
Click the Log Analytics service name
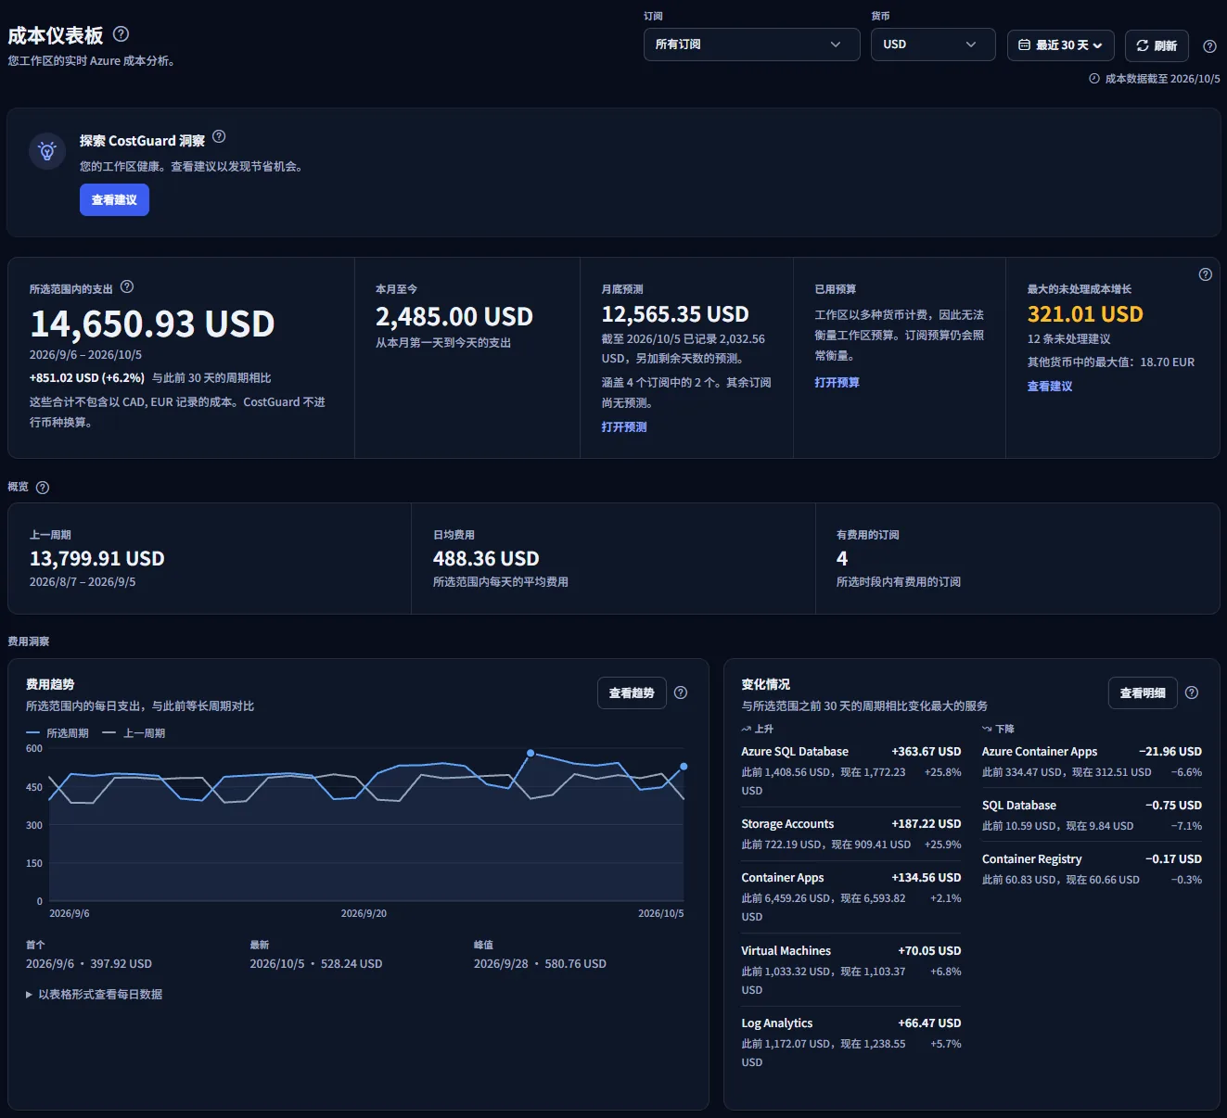pyautogui.click(x=777, y=1023)
